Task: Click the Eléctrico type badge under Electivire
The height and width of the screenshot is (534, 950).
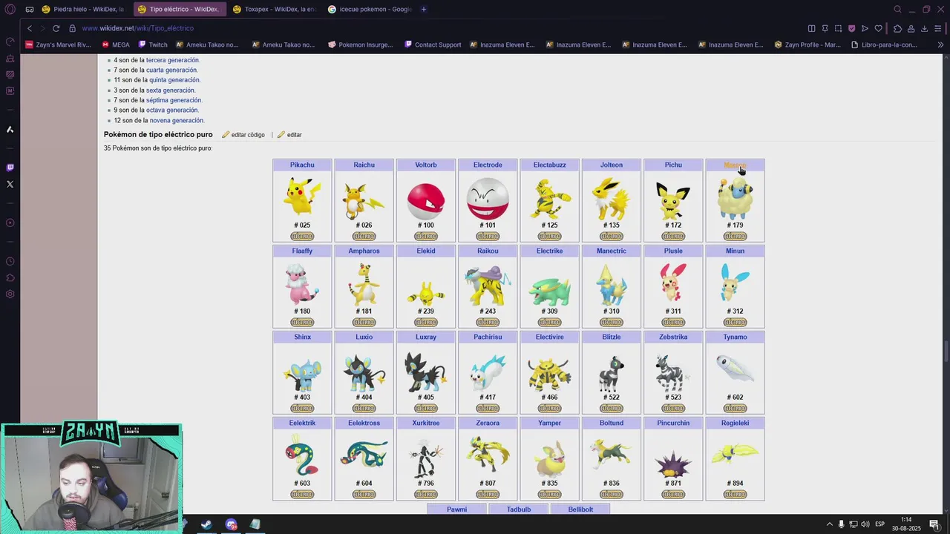Action: tap(549, 409)
